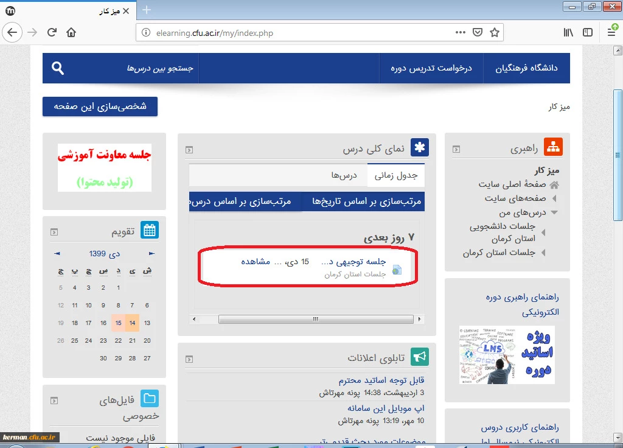Reload the page with the refresh icon

point(52,32)
